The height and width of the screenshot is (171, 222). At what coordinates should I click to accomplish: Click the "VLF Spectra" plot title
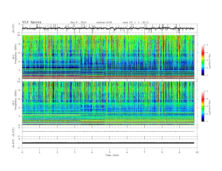[32, 22]
